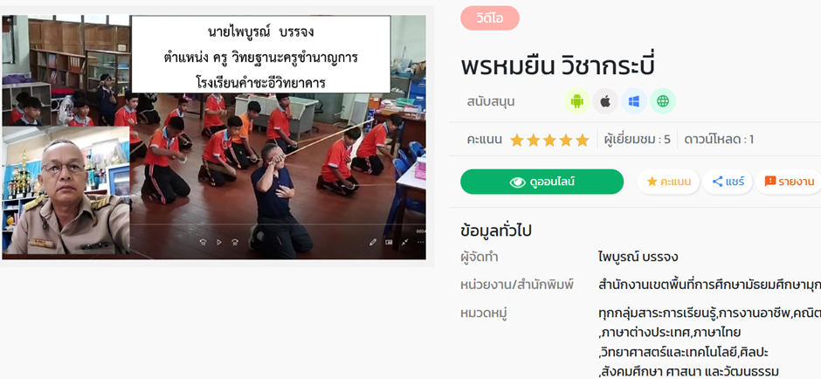Choose the Windows platform icon
Screen dimensions: 821x379
tap(634, 101)
